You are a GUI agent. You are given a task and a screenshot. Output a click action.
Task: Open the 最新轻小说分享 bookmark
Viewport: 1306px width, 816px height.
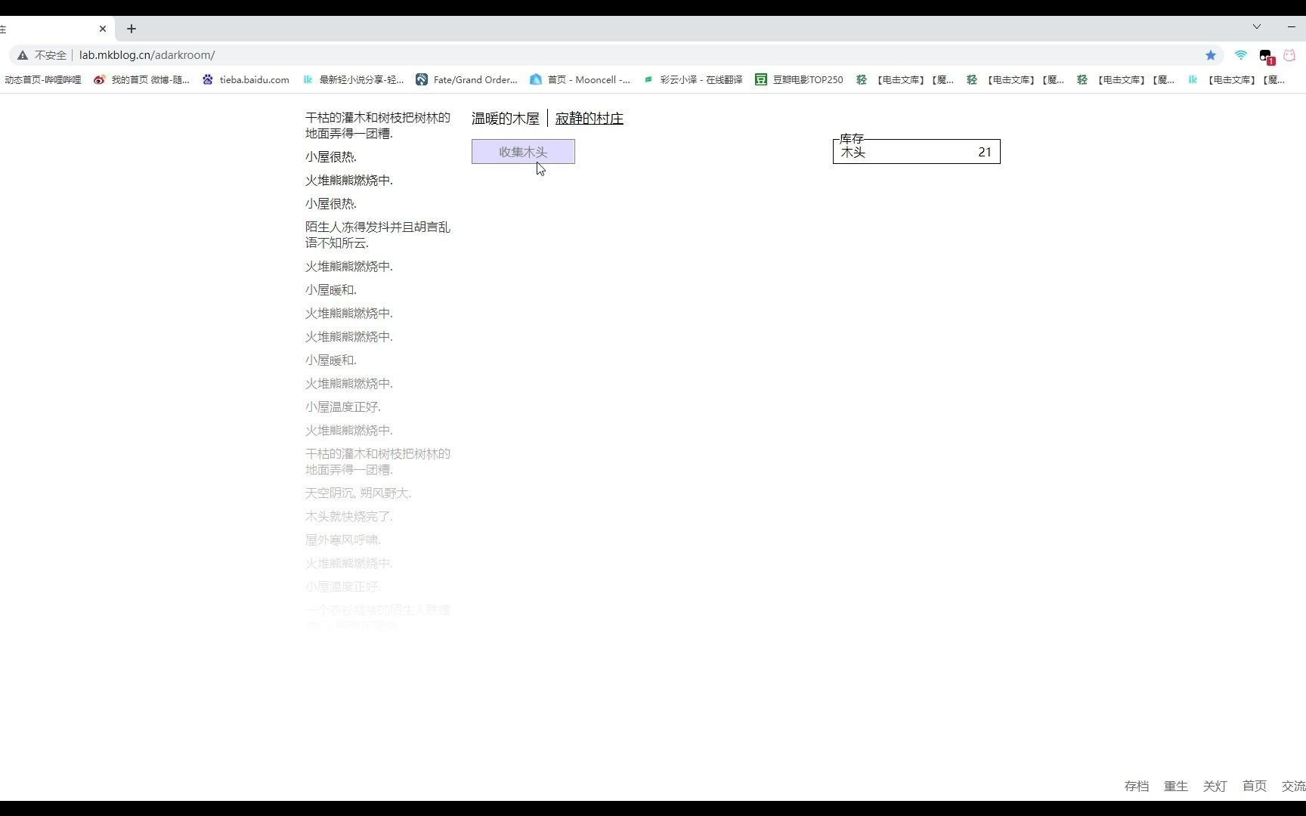click(x=353, y=79)
